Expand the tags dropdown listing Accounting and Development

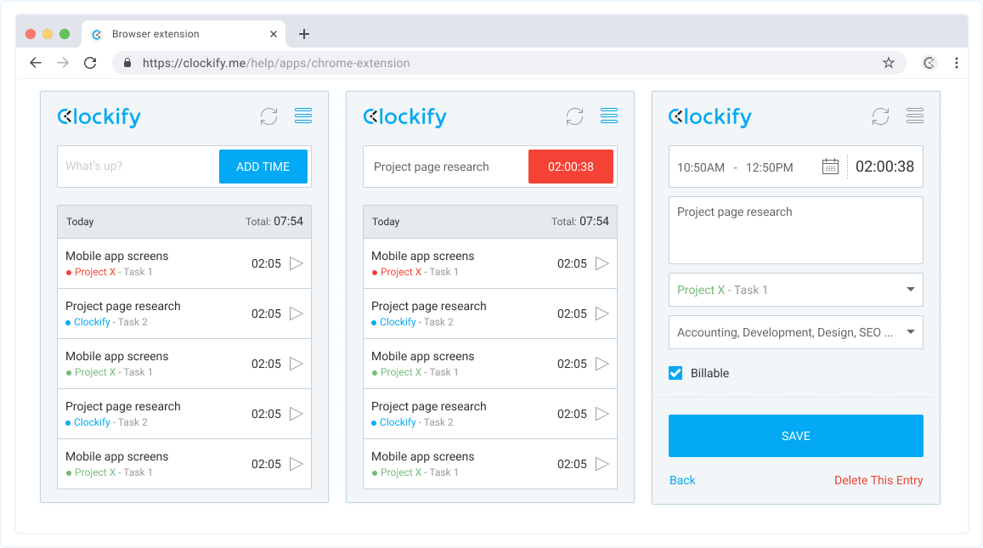(x=795, y=332)
